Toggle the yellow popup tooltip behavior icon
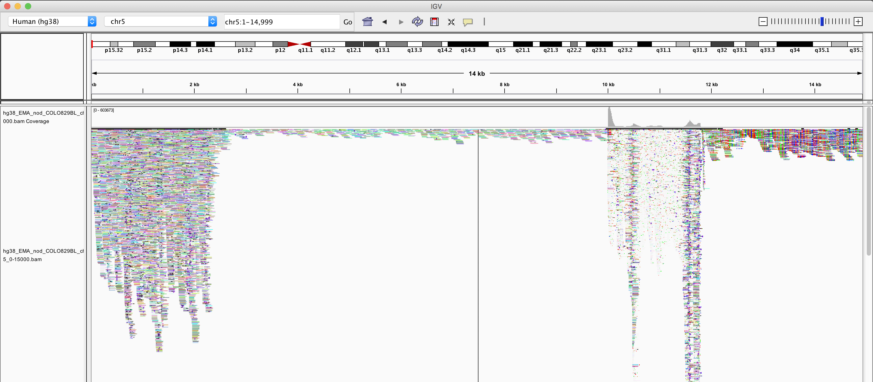 [x=468, y=22]
